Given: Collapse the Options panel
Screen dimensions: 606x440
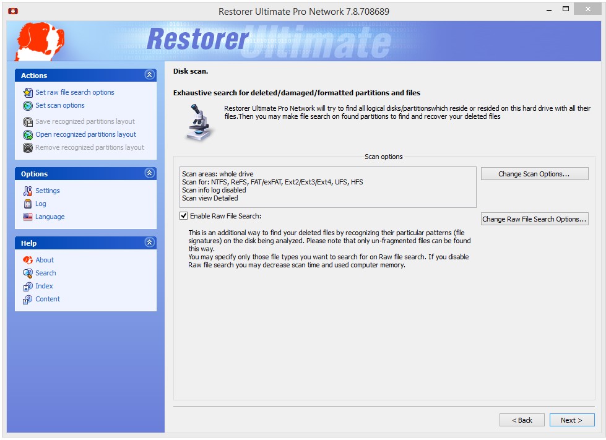Looking at the screenshot, I should coord(150,173).
